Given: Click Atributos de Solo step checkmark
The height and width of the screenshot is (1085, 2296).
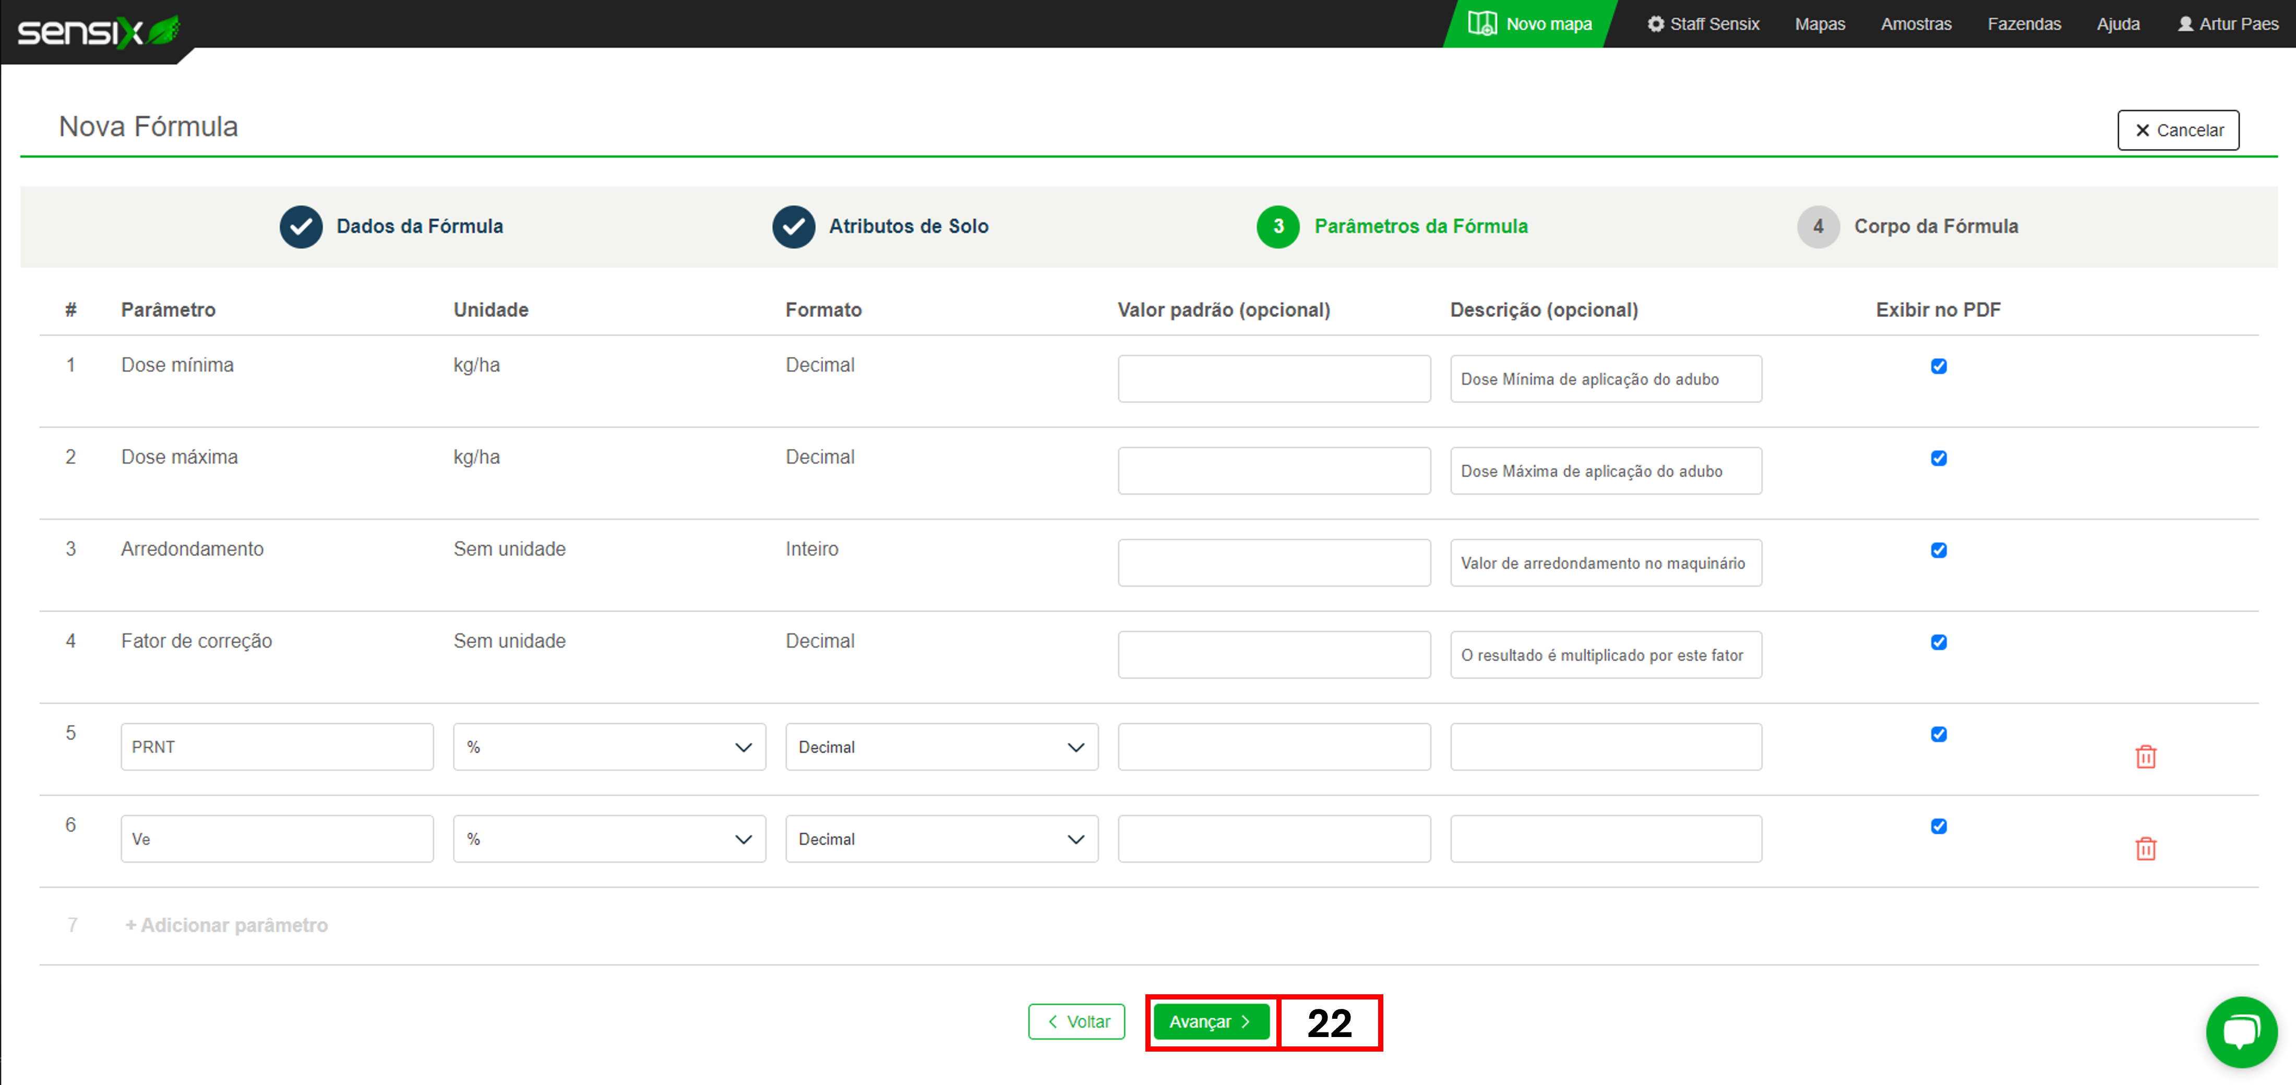Looking at the screenshot, I should 793,226.
